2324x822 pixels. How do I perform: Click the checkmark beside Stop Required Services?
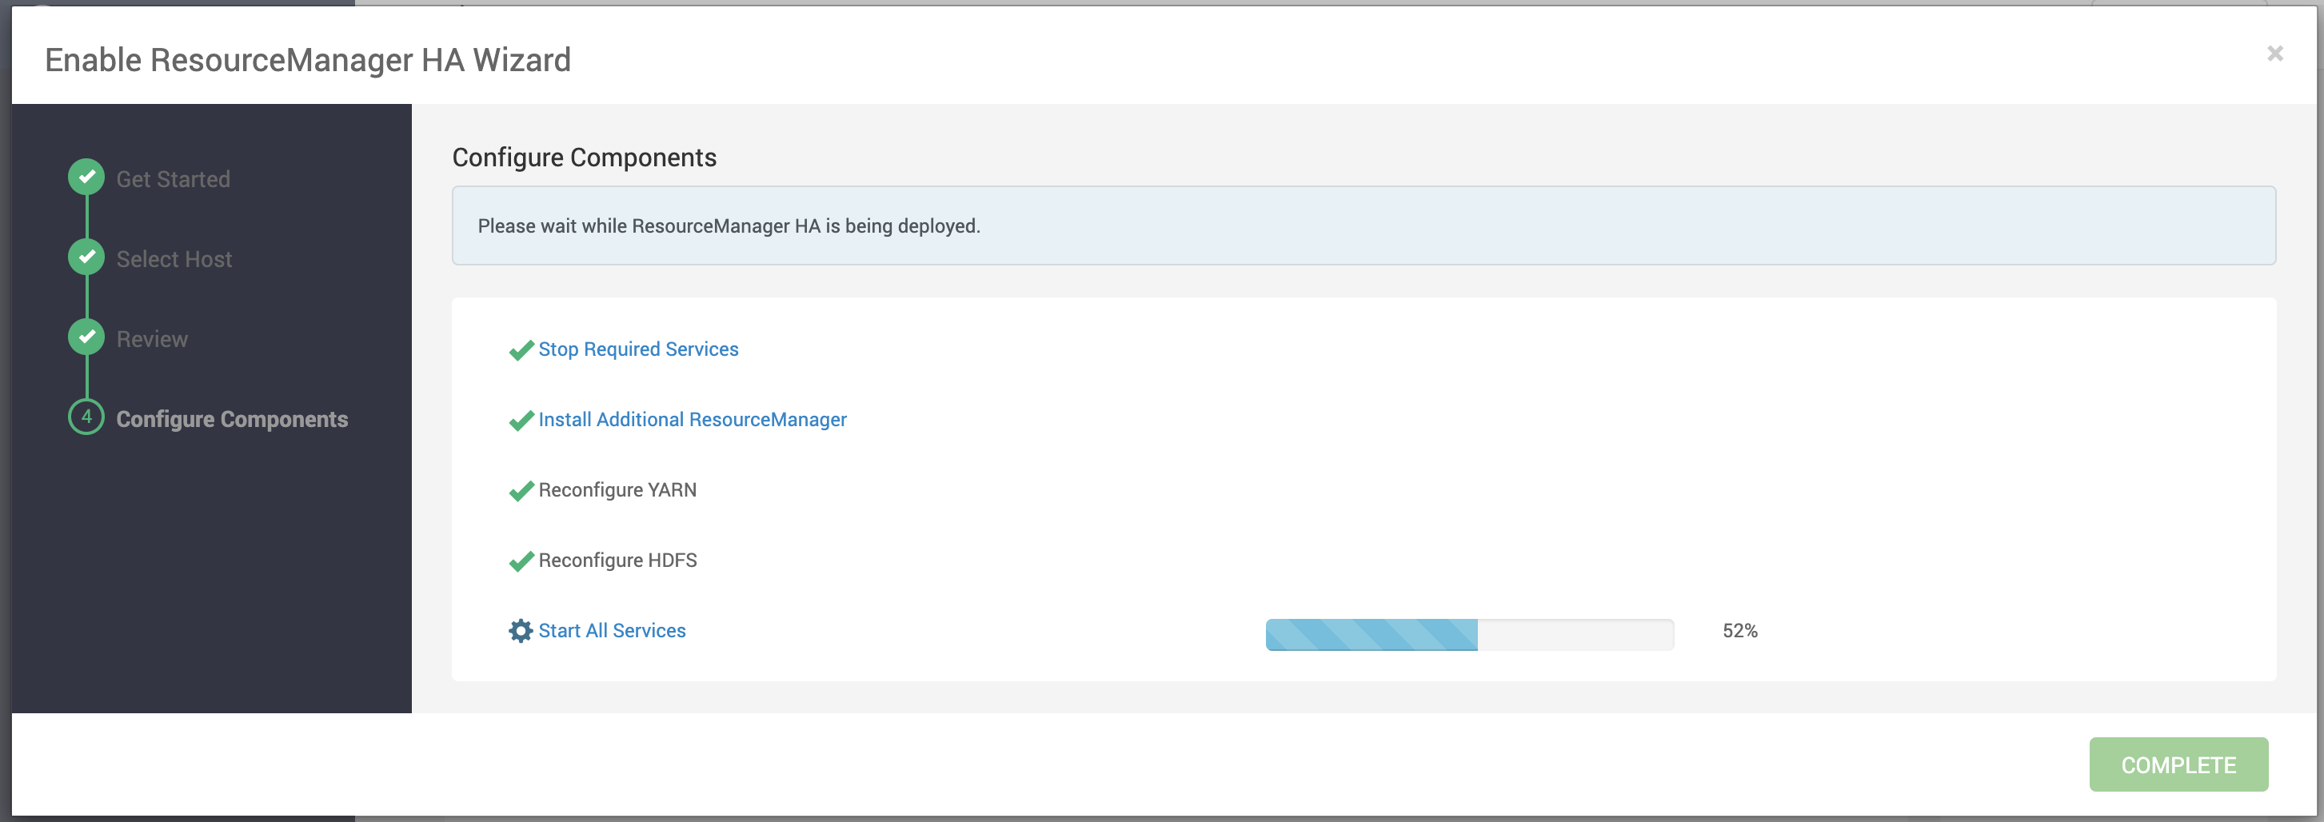521,350
